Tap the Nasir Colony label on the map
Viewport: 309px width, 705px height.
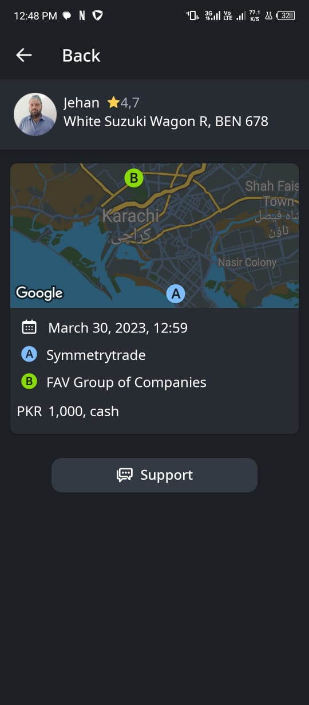[247, 262]
